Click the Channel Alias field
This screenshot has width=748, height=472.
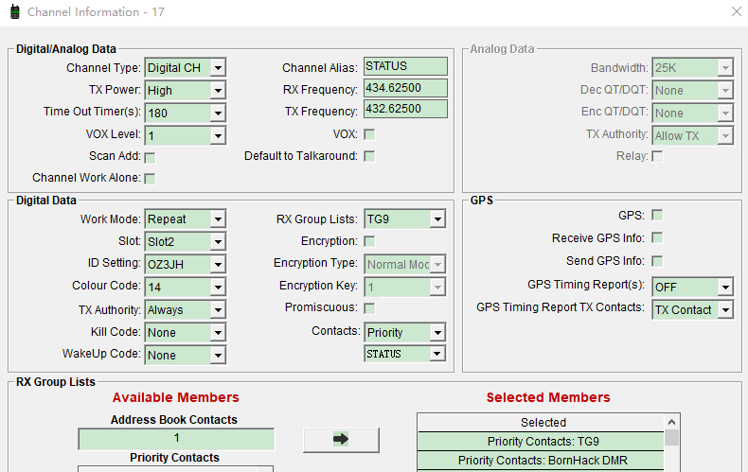coord(405,67)
